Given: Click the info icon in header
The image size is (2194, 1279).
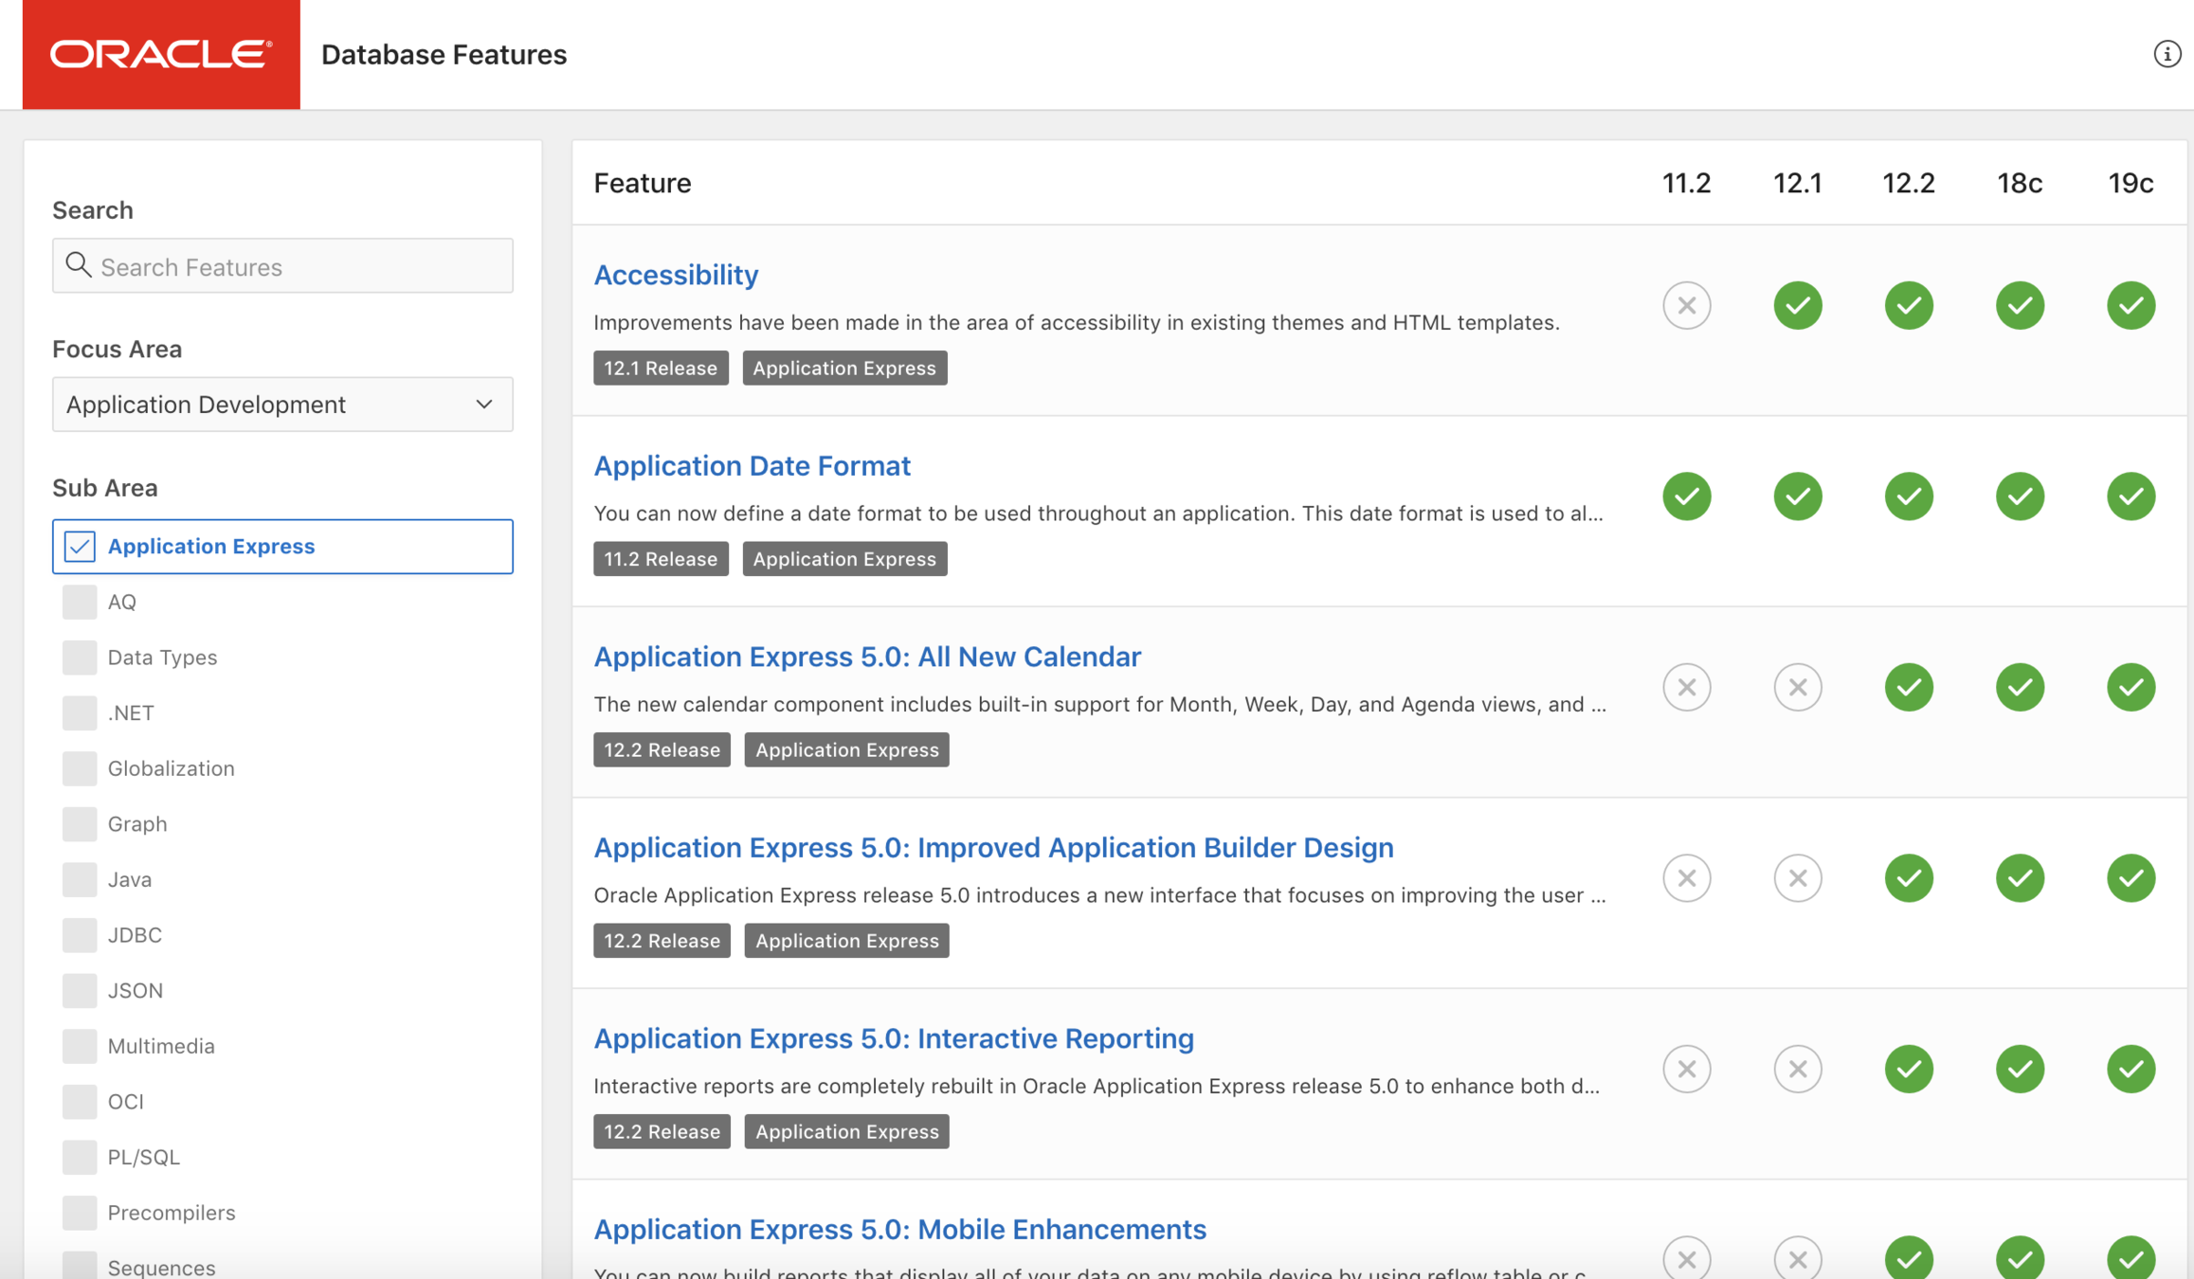Looking at the screenshot, I should pos(2167,54).
